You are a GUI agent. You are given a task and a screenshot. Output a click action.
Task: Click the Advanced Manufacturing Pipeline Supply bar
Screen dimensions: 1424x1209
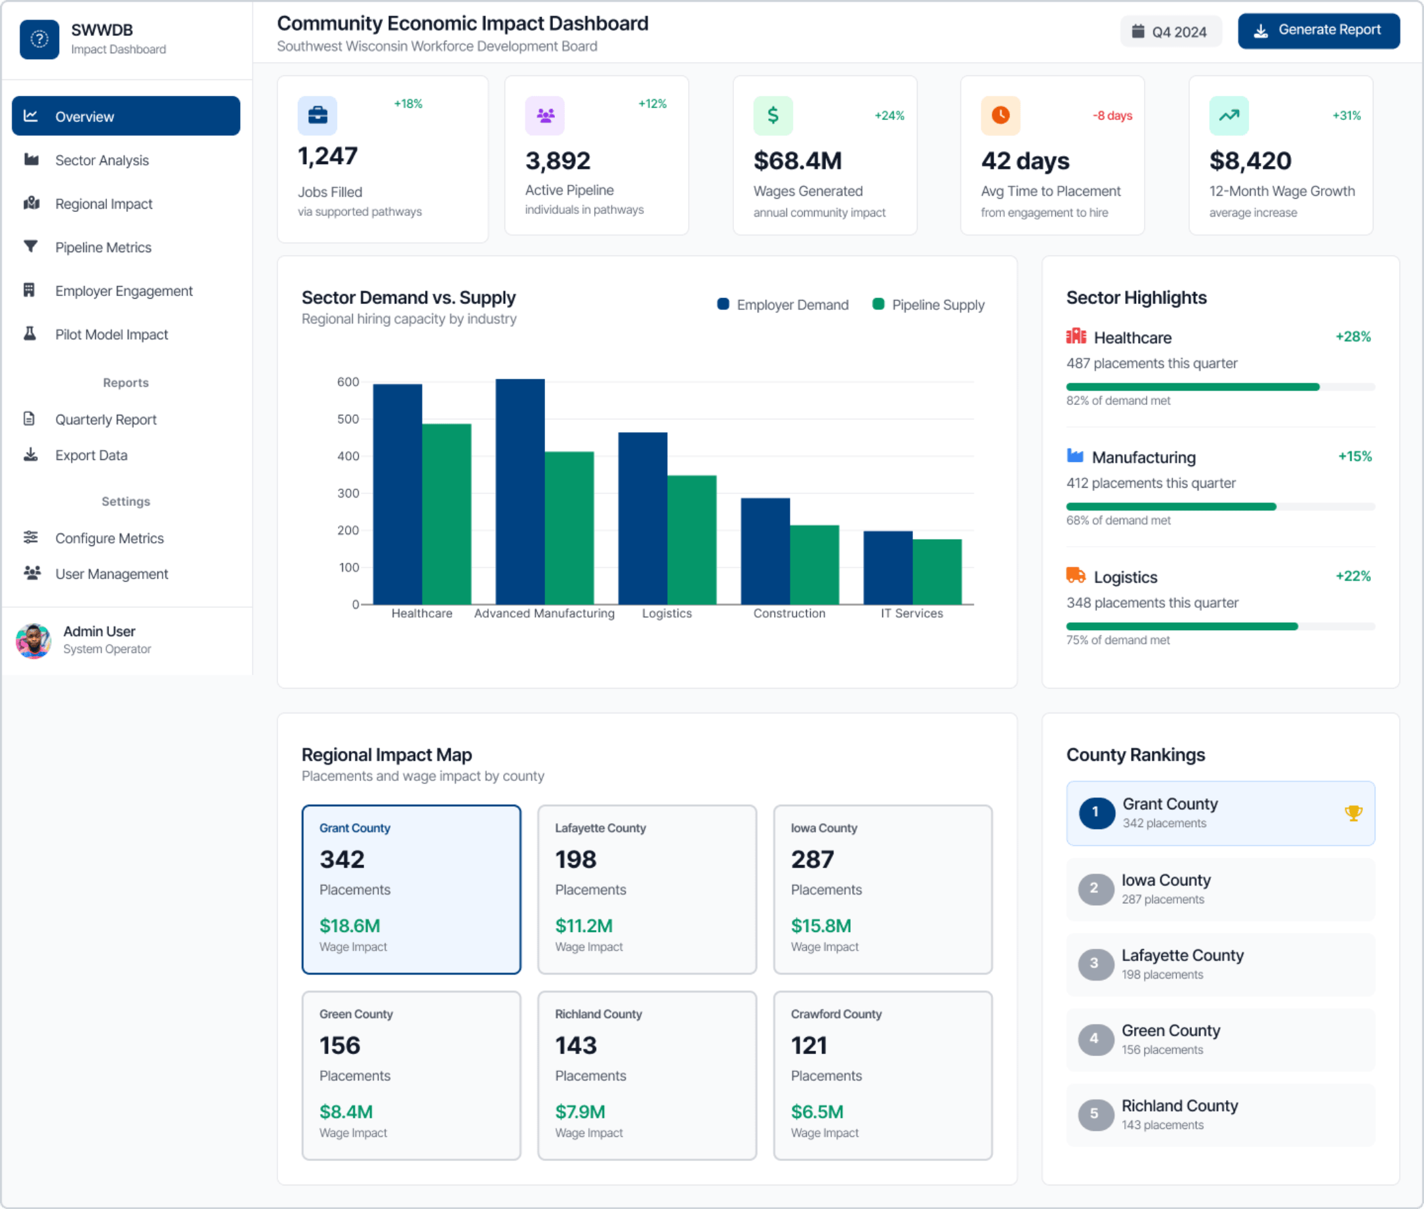click(x=569, y=528)
